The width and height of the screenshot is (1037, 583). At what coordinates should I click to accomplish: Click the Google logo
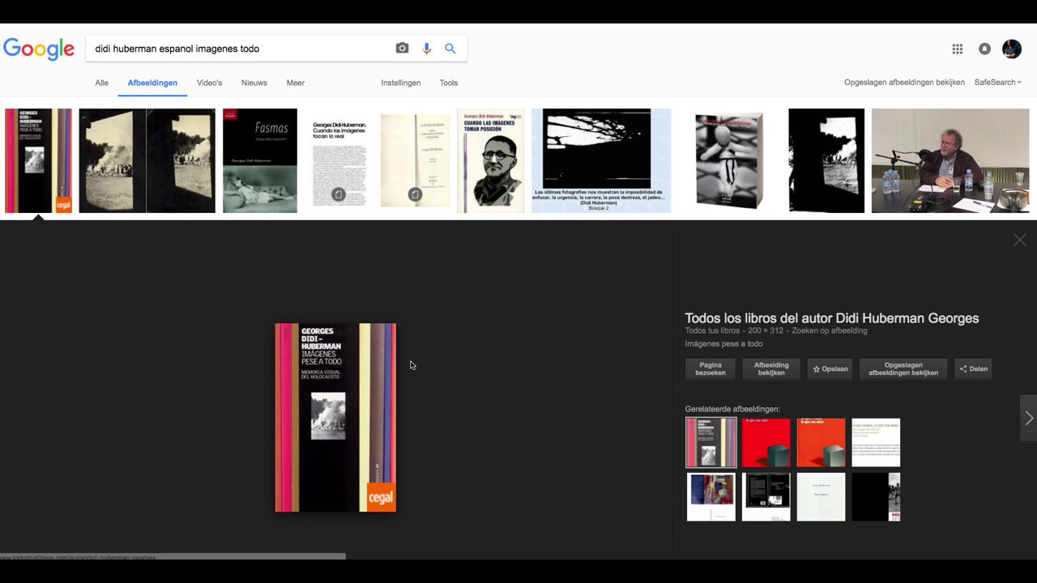39,49
